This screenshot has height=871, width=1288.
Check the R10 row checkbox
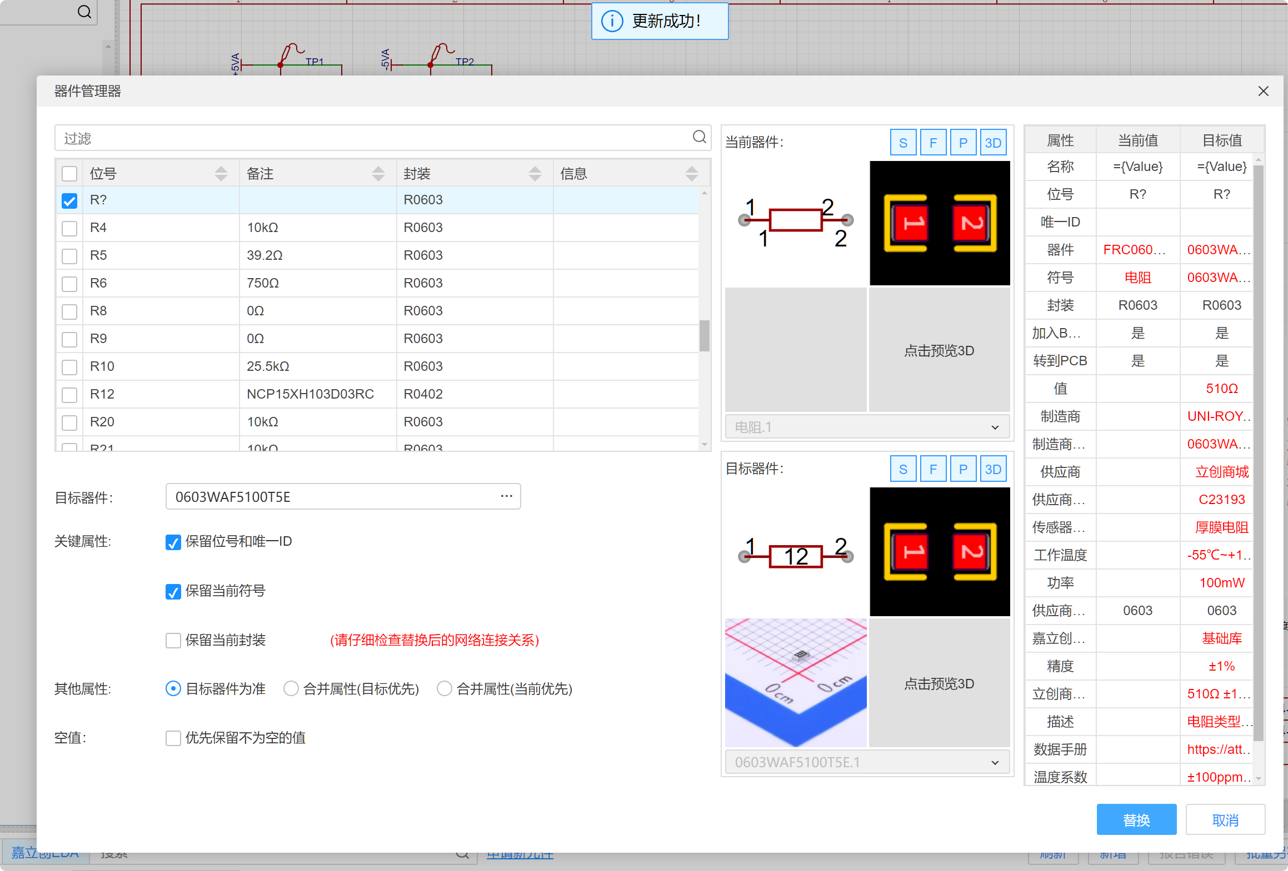pos(69,367)
